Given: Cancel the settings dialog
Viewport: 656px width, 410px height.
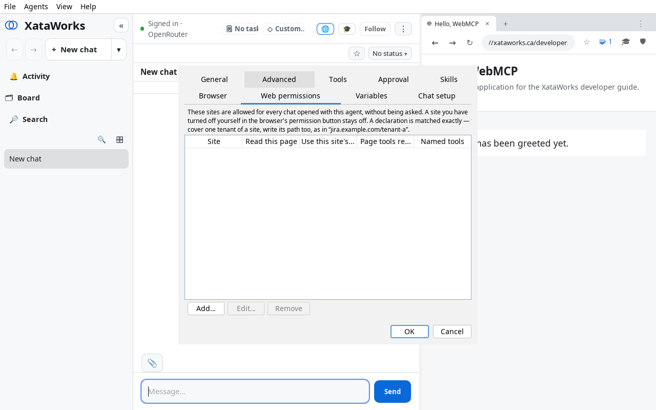Looking at the screenshot, I should (x=452, y=332).
